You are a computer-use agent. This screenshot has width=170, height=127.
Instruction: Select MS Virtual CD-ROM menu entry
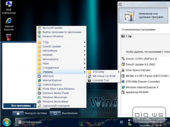coord(104,76)
